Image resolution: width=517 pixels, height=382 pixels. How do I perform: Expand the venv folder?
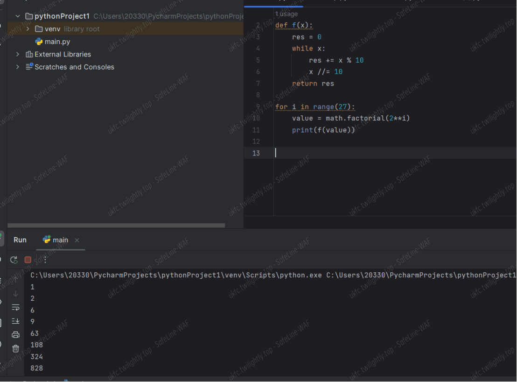[28, 29]
